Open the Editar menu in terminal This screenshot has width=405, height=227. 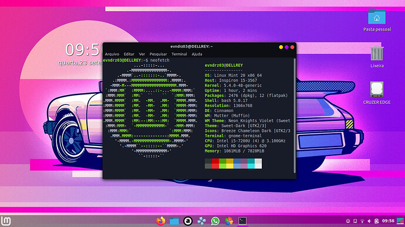pyautogui.click(x=129, y=54)
